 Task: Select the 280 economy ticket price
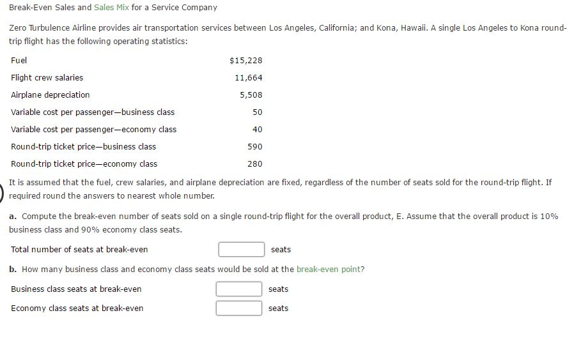(254, 164)
